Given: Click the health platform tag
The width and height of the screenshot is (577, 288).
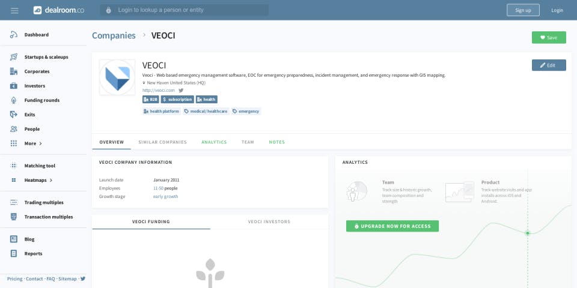Looking at the screenshot, I should coord(162,112).
